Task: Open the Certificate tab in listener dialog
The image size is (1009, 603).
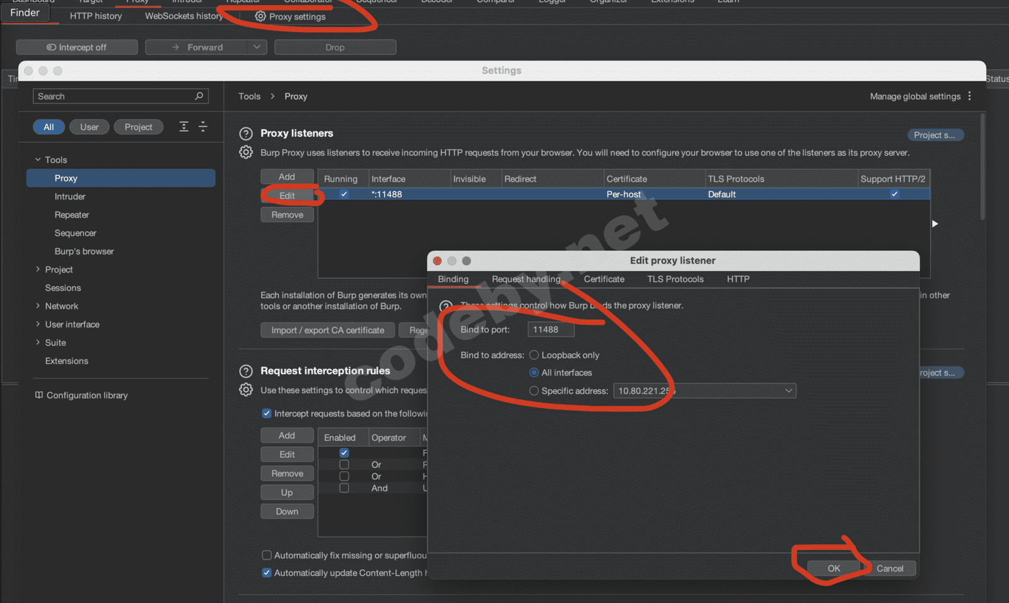Action: click(x=604, y=279)
